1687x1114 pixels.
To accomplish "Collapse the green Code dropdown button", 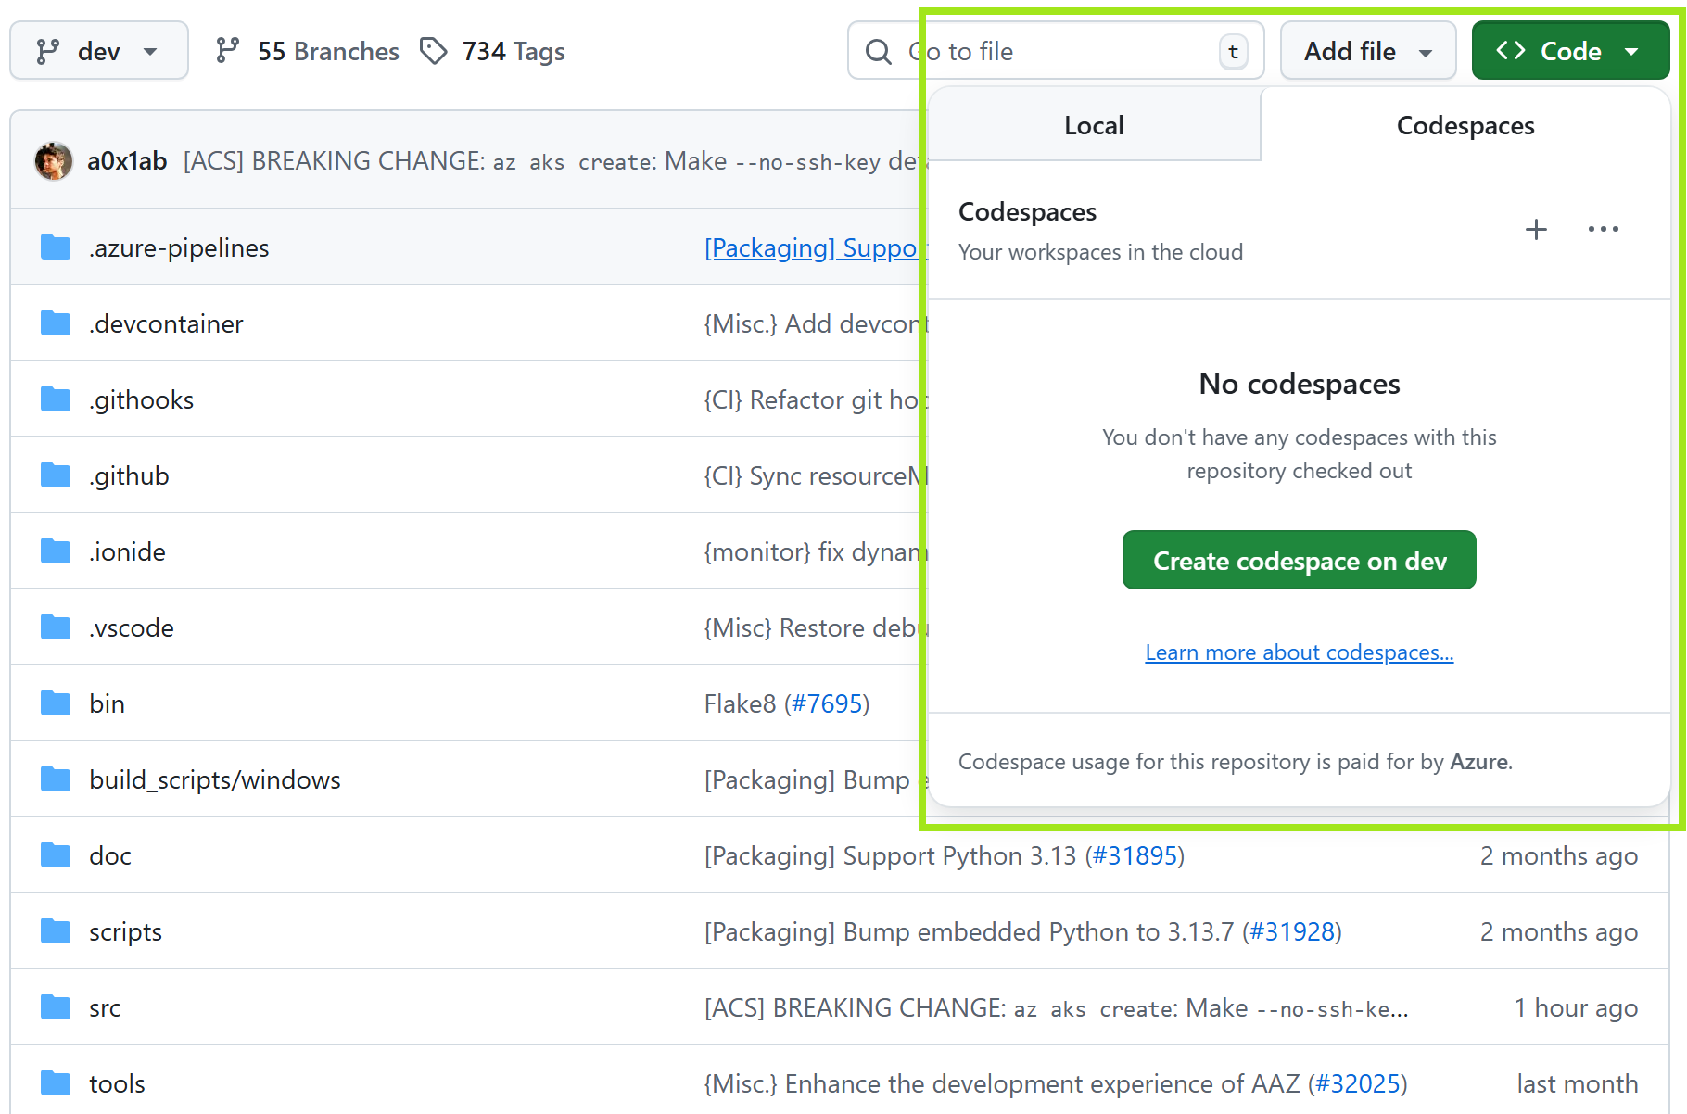I will click(1569, 51).
